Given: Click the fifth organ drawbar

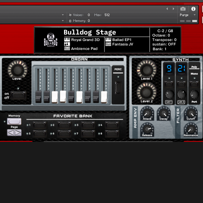Looking at the screenshot, I should point(71,97).
